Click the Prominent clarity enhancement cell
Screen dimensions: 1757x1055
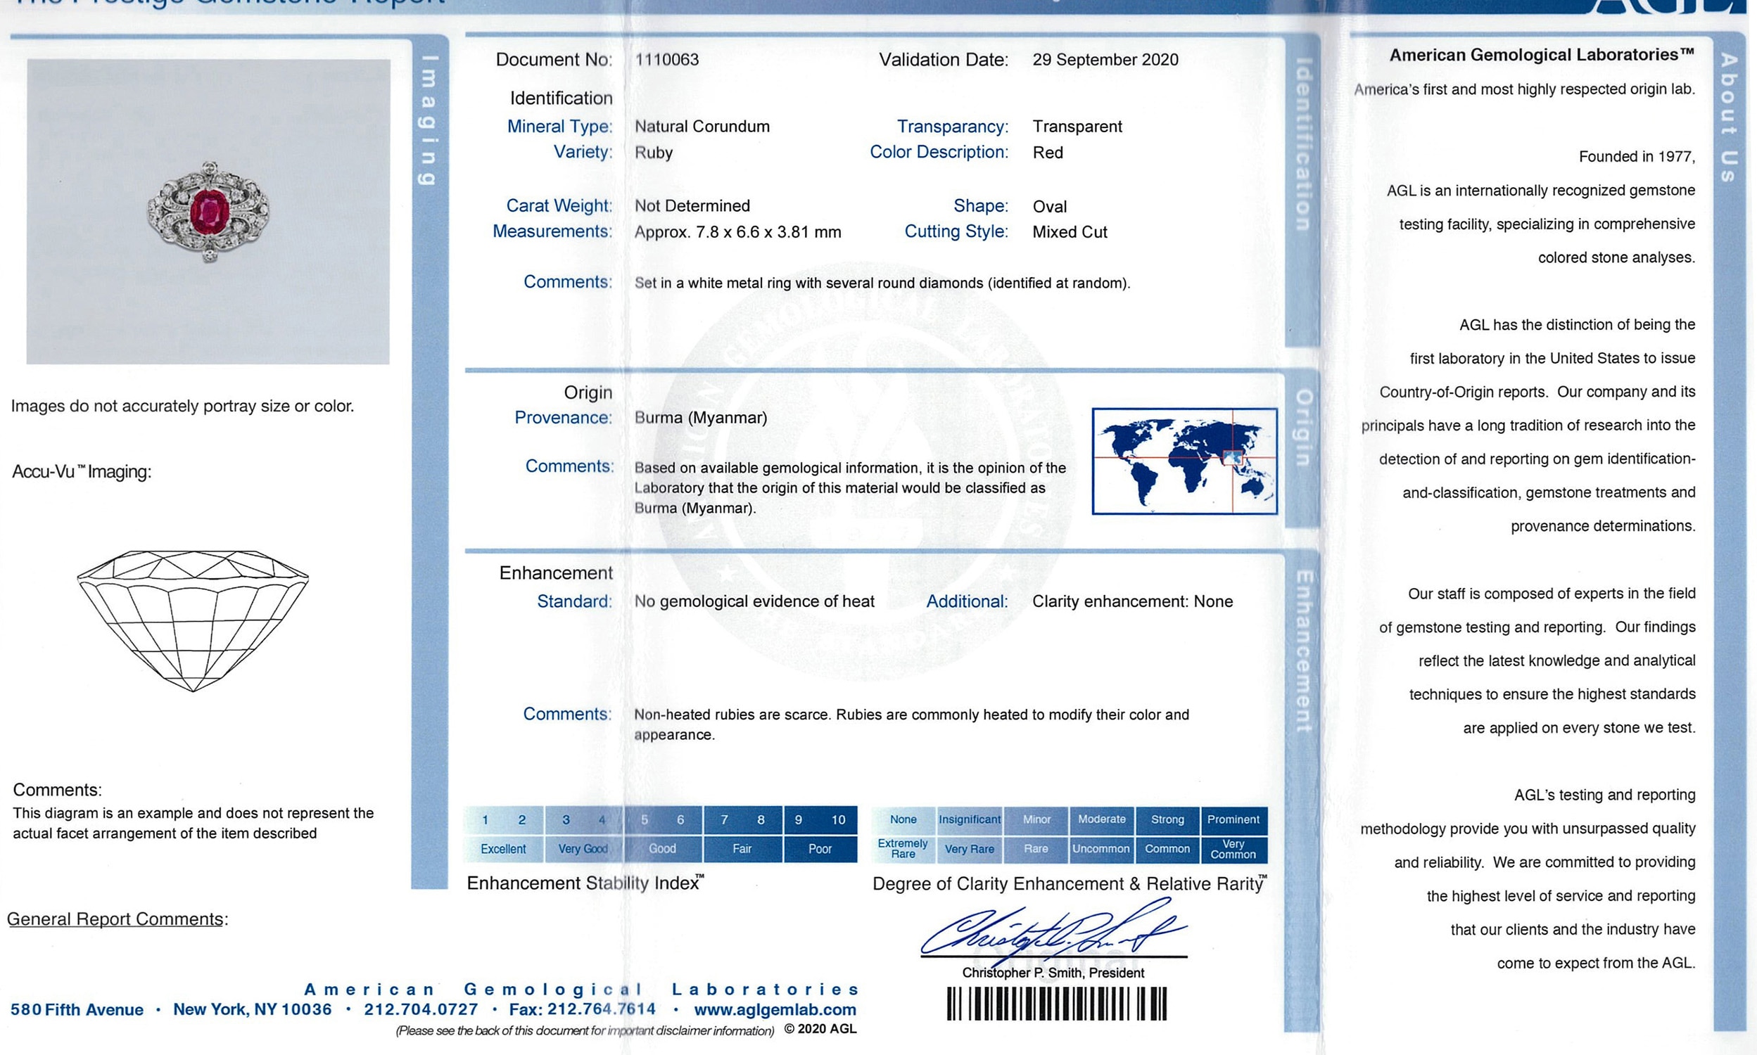point(1233,819)
